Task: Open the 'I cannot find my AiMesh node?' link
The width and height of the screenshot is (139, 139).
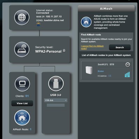Action: click(92, 47)
